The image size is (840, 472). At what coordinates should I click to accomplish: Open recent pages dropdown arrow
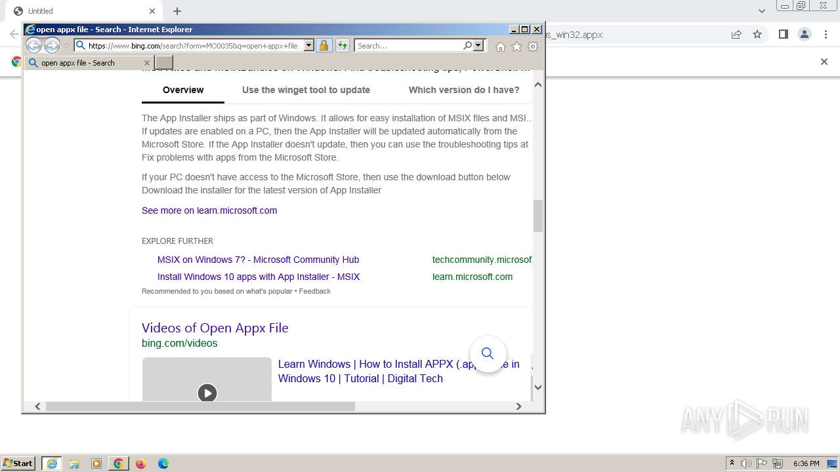tap(66, 46)
